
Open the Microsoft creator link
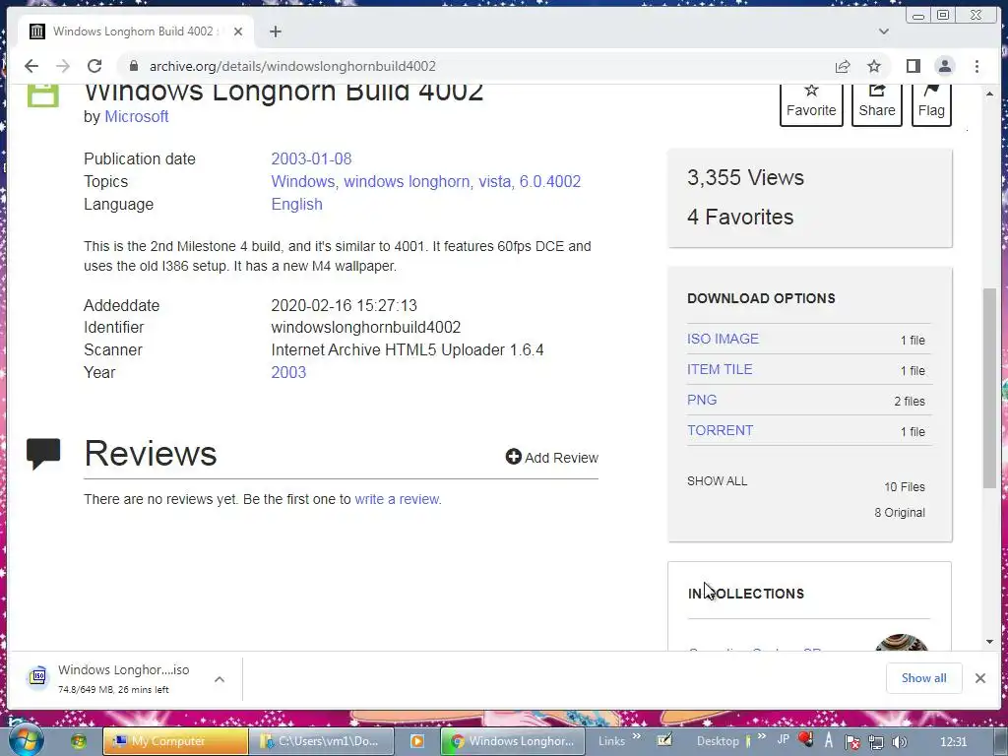click(136, 116)
